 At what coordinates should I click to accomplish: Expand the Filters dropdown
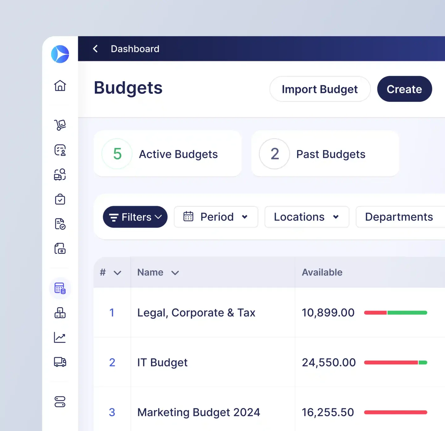[x=135, y=217]
